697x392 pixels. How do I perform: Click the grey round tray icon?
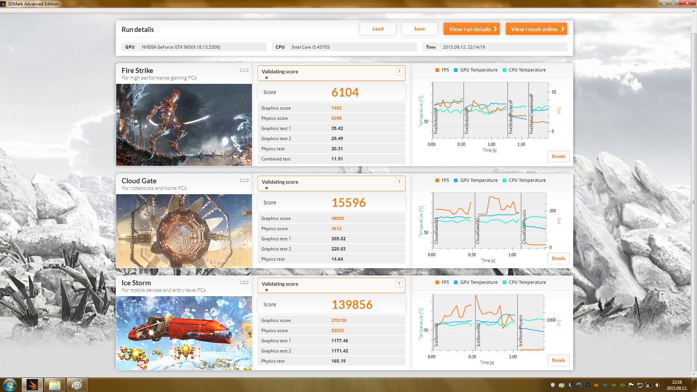553,385
